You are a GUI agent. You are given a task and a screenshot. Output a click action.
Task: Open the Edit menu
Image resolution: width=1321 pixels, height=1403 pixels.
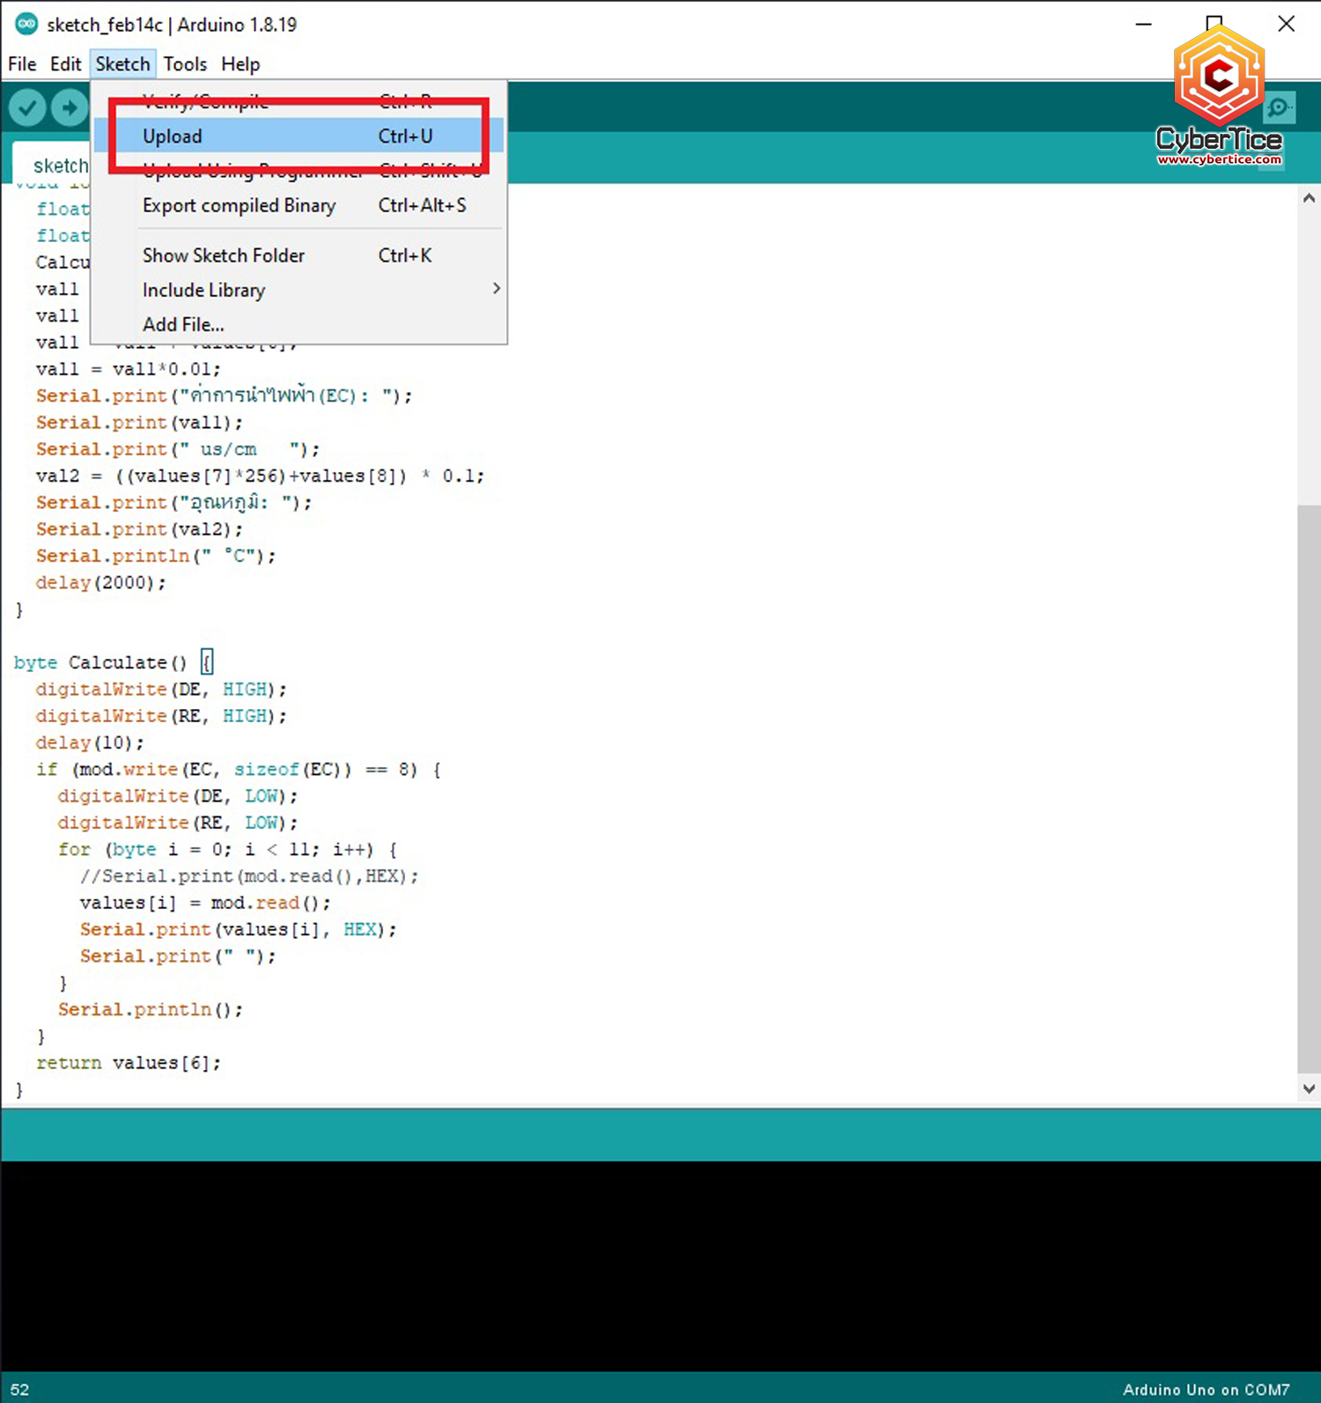coord(65,64)
